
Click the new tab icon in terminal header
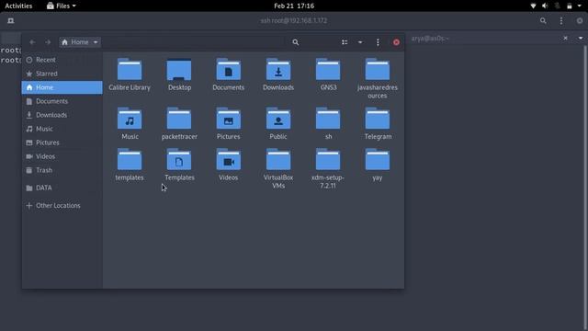[x=11, y=20]
